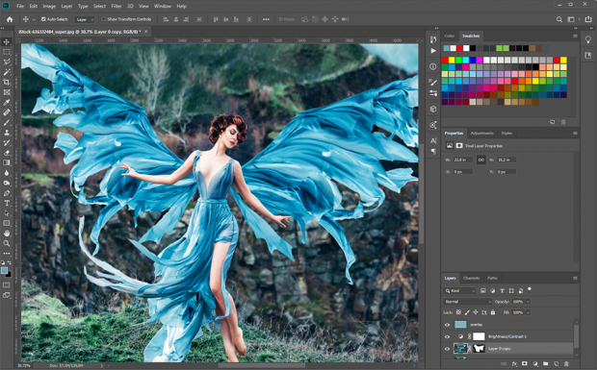The image size is (597, 370).
Task: Select the Eraser tool
Action: pyautogui.click(x=7, y=153)
